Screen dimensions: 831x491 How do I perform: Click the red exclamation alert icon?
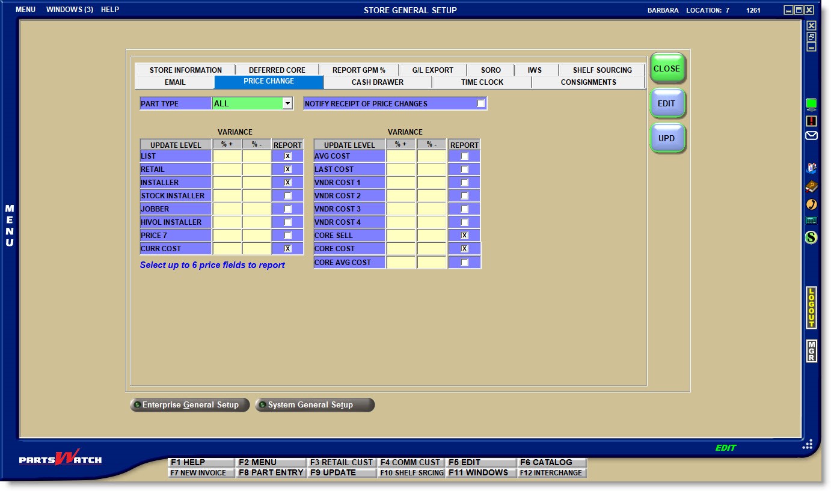(811, 121)
